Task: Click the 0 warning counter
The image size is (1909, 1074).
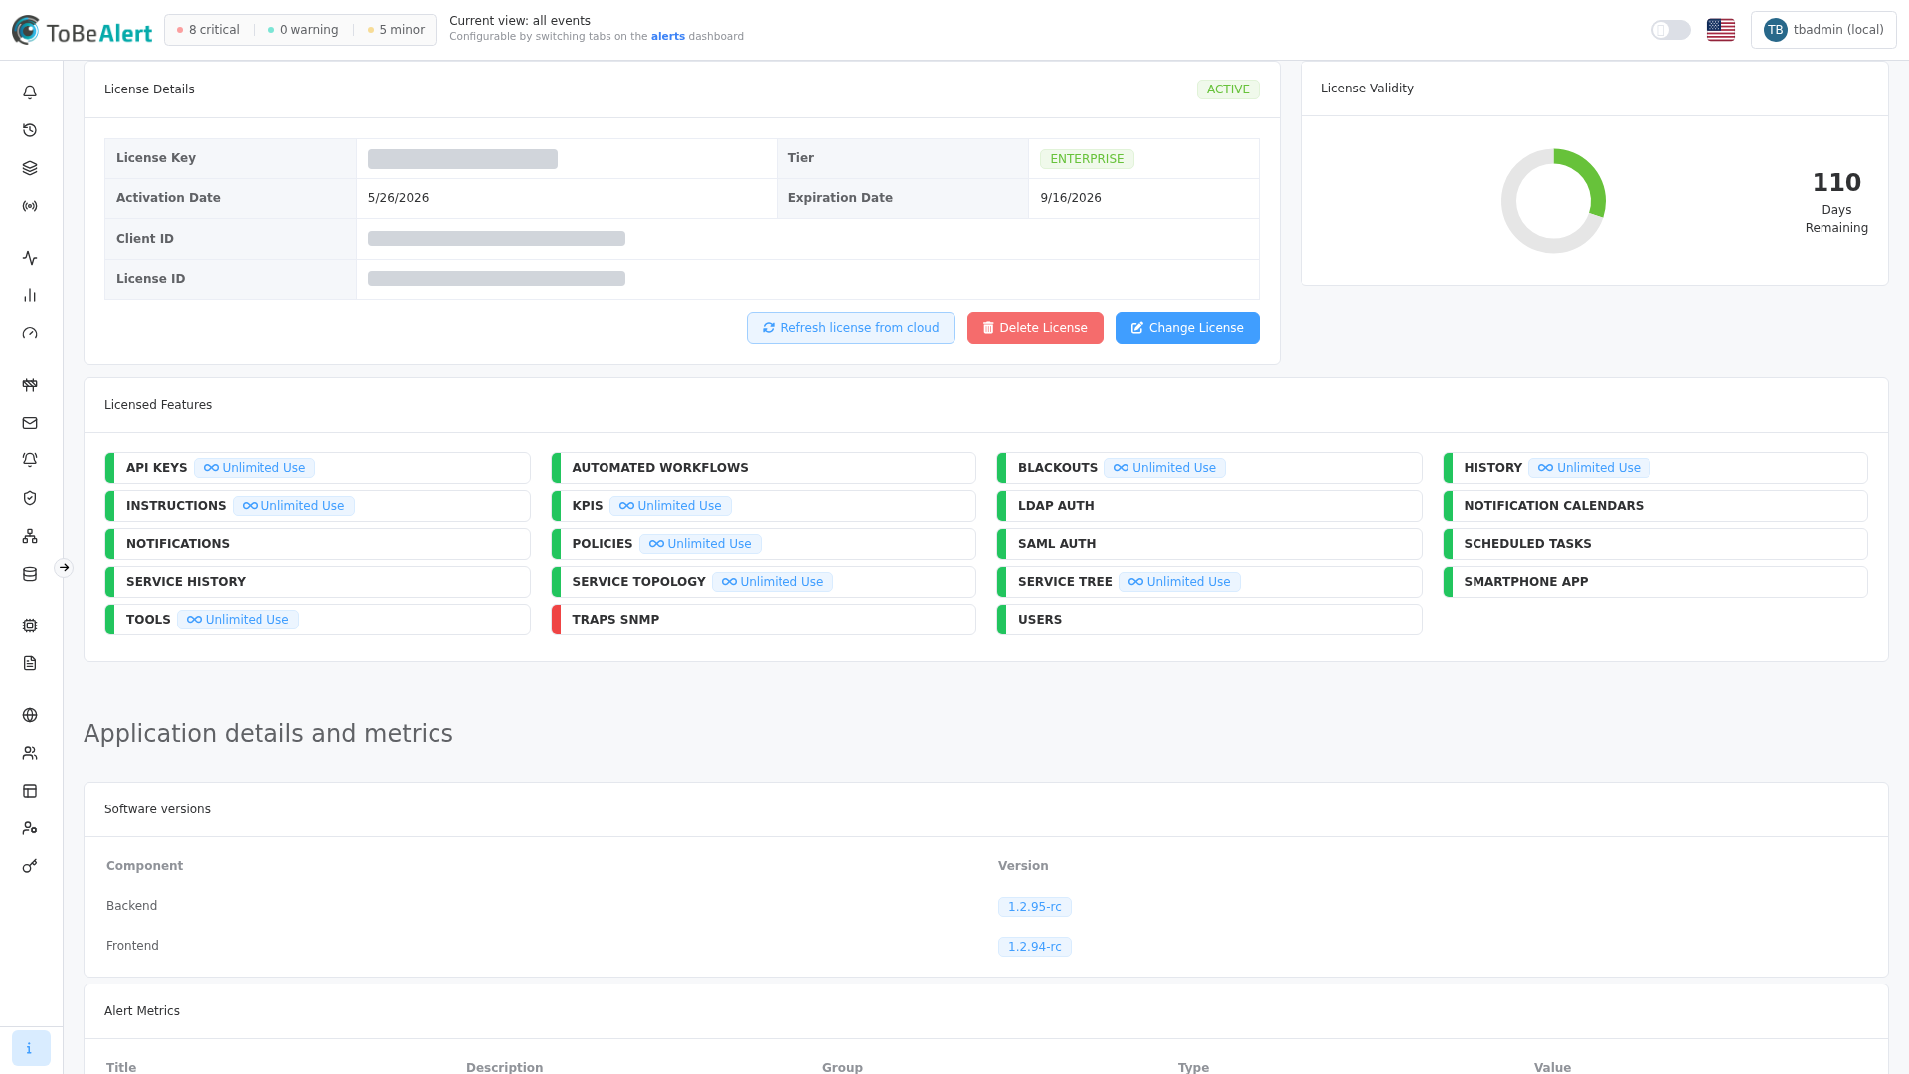Action: point(303,30)
